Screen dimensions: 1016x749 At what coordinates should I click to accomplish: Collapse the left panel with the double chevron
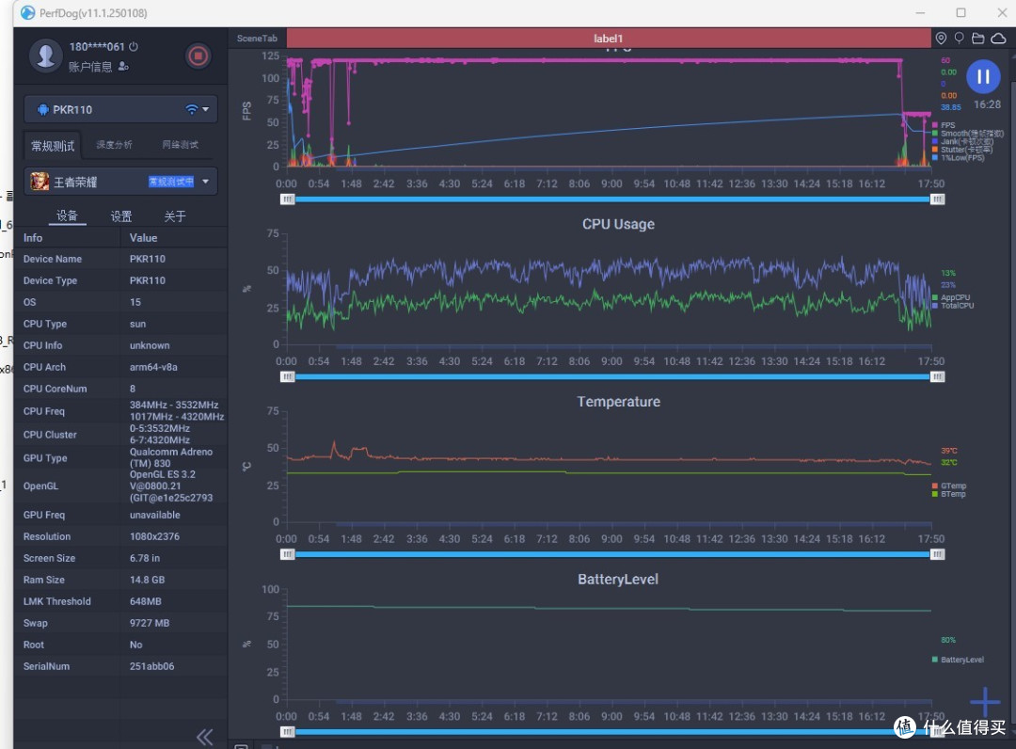click(205, 737)
